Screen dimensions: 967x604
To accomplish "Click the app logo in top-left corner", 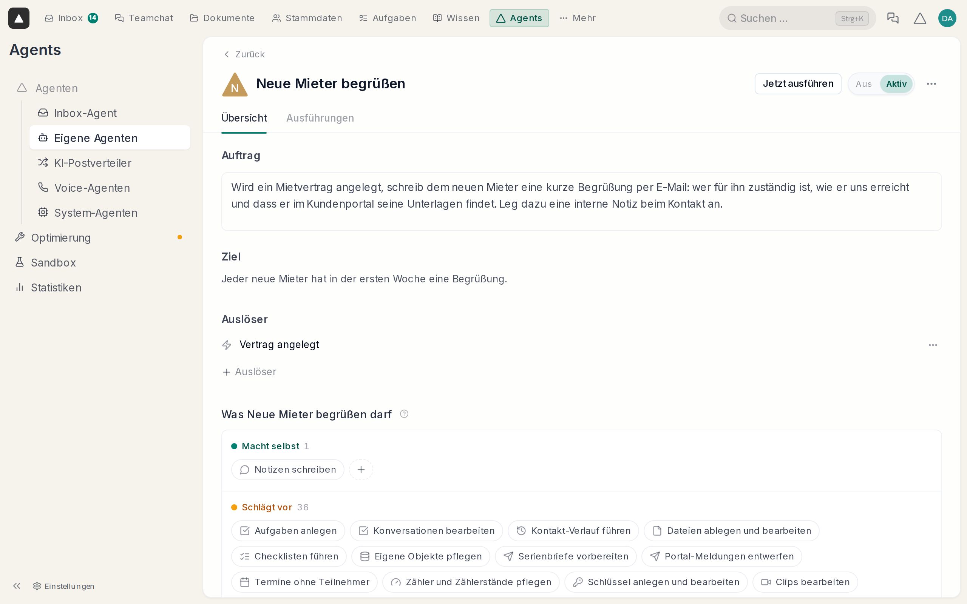I will tap(19, 18).
